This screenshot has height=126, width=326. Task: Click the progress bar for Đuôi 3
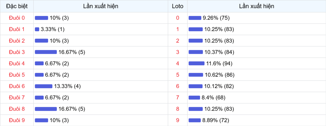[46, 52]
